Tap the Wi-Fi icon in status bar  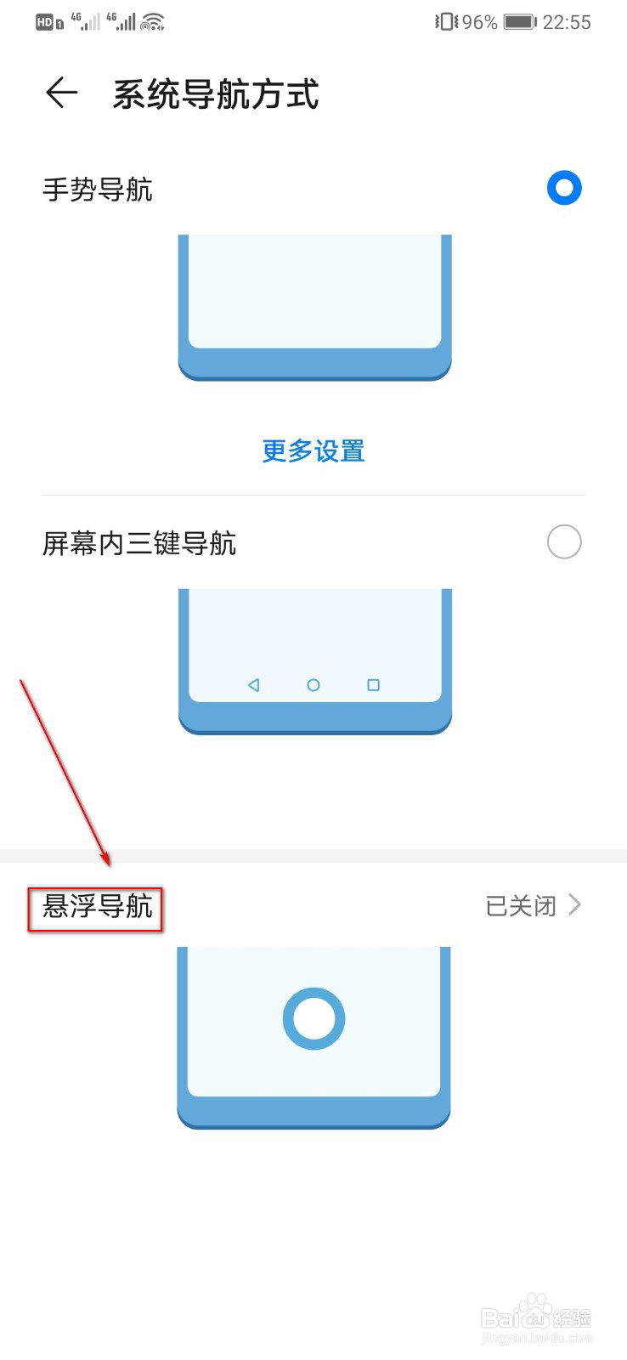(x=153, y=22)
